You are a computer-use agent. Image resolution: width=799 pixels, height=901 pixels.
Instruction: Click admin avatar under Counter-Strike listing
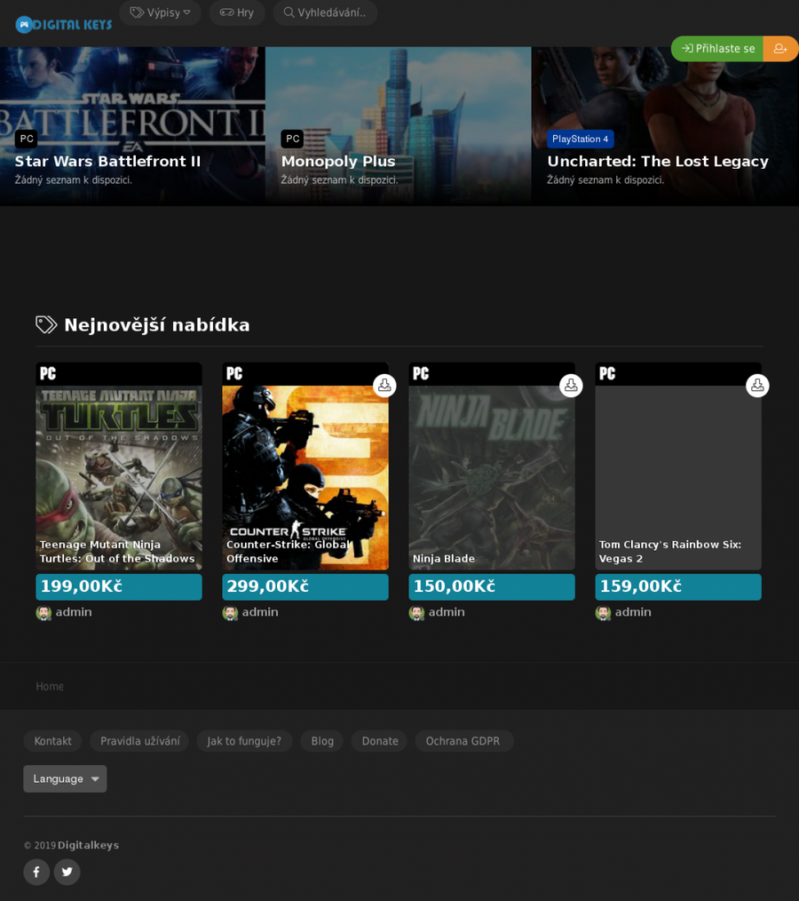coord(230,613)
